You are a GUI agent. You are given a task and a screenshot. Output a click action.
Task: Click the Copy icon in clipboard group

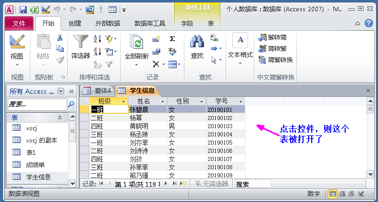(x=60, y=48)
